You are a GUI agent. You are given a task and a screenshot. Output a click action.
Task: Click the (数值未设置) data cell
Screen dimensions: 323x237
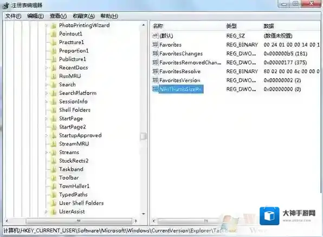point(278,36)
